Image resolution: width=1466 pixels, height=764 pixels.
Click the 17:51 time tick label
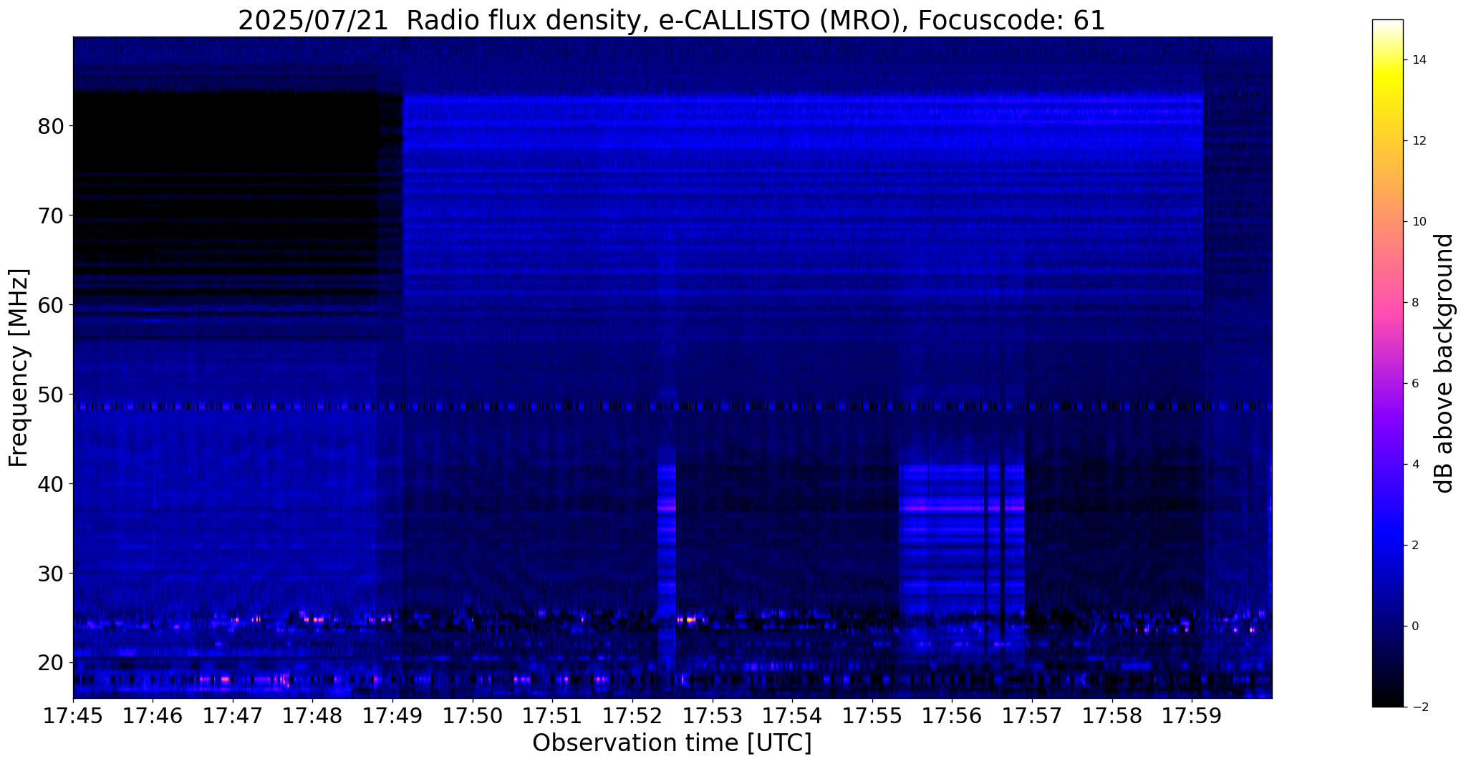click(552, 717)
